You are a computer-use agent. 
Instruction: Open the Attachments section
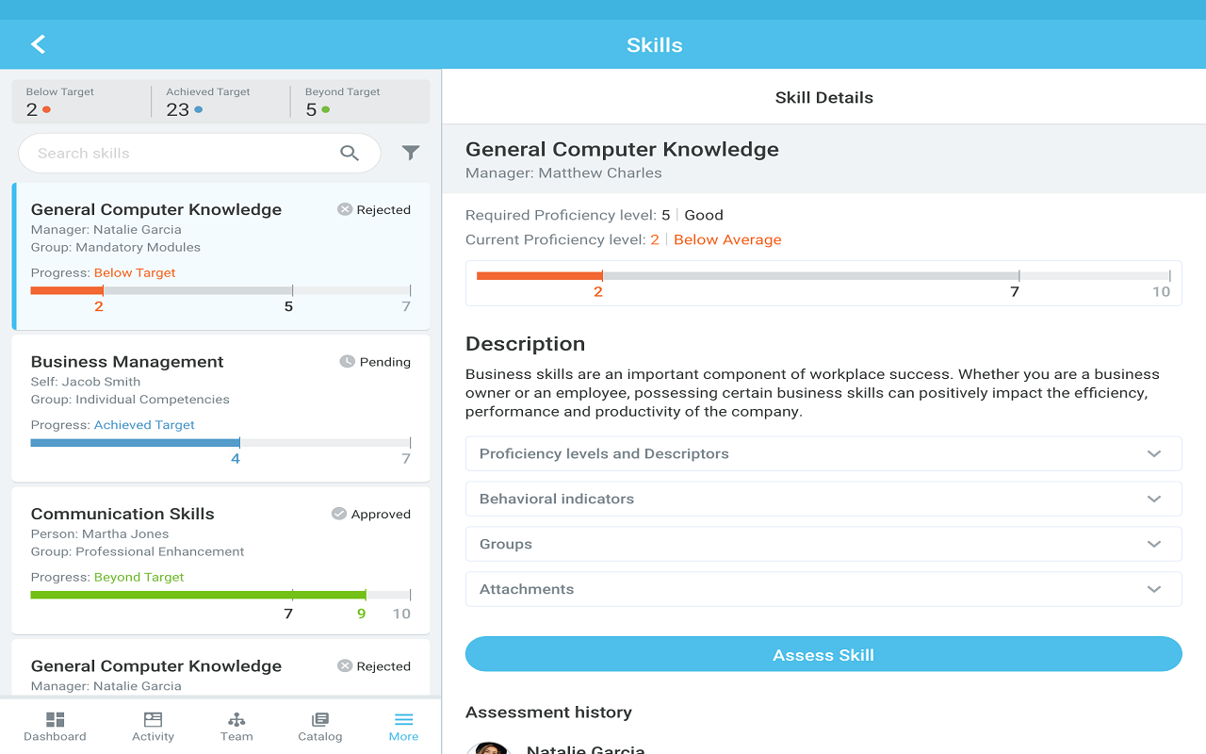click(823, 589)
